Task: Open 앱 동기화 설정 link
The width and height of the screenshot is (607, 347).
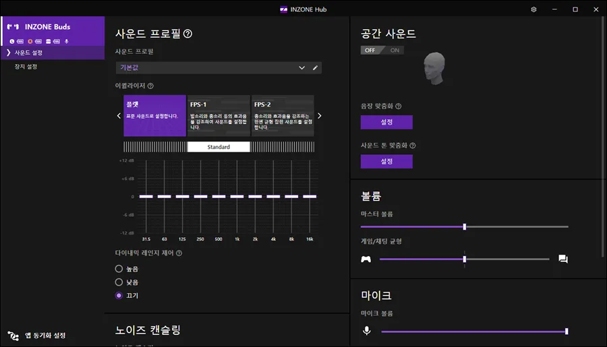Action: tap(45, 336)
